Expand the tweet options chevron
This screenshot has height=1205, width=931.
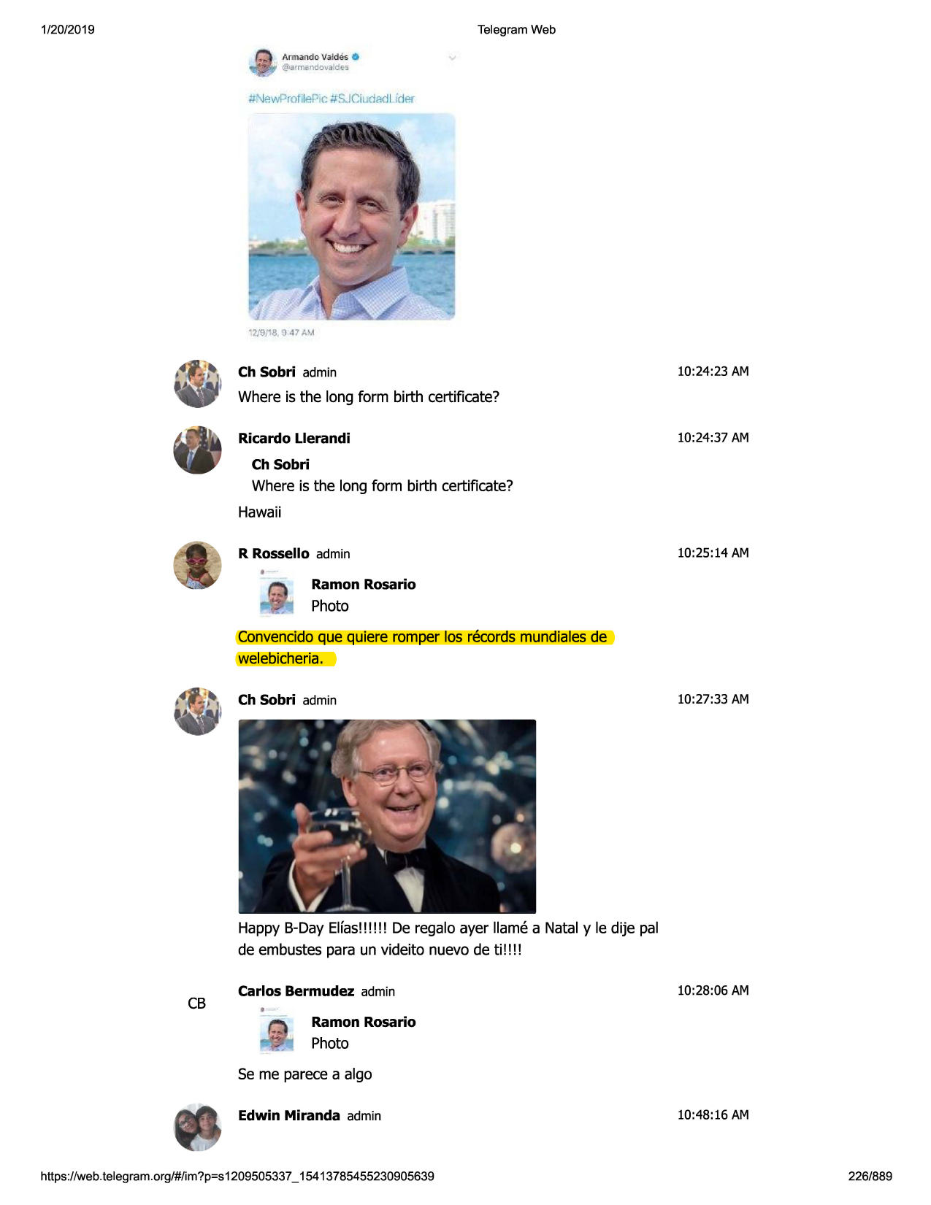pyautogui.click(x=452, y=57)
